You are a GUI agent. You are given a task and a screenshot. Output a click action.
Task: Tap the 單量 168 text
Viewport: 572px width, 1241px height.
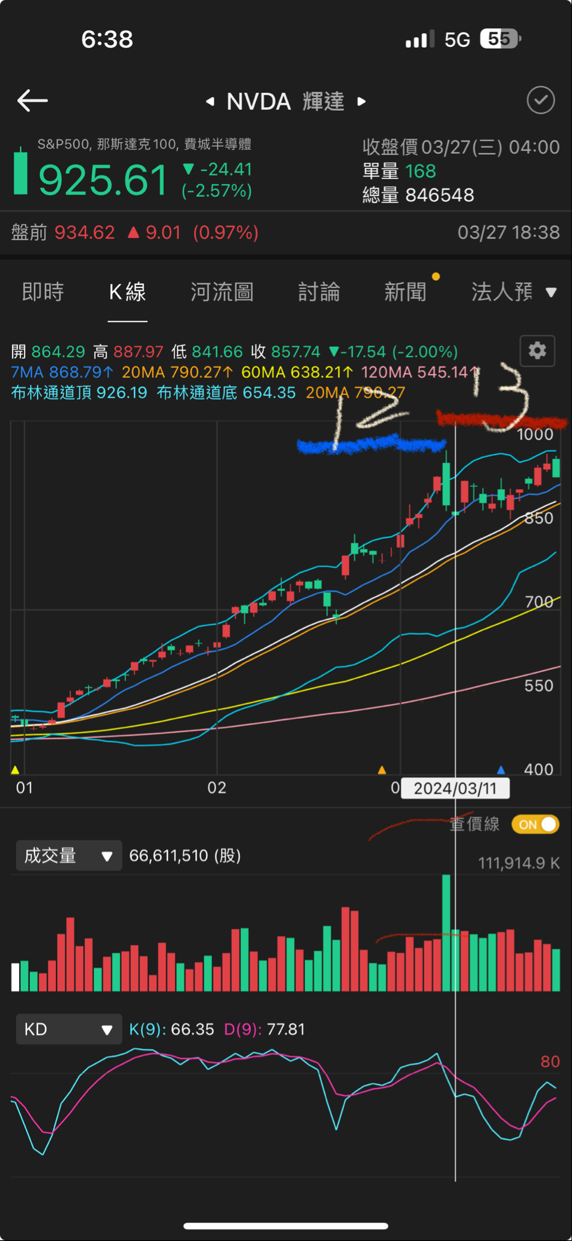click(399, 171)
